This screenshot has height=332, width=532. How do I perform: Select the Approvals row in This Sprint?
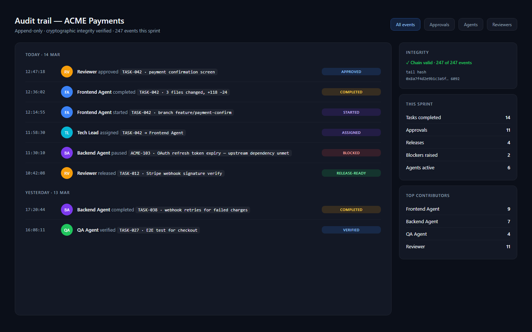458,130
